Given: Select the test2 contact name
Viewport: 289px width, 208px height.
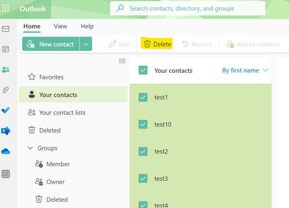Looking at the screenshot, I should click(161, 151).
